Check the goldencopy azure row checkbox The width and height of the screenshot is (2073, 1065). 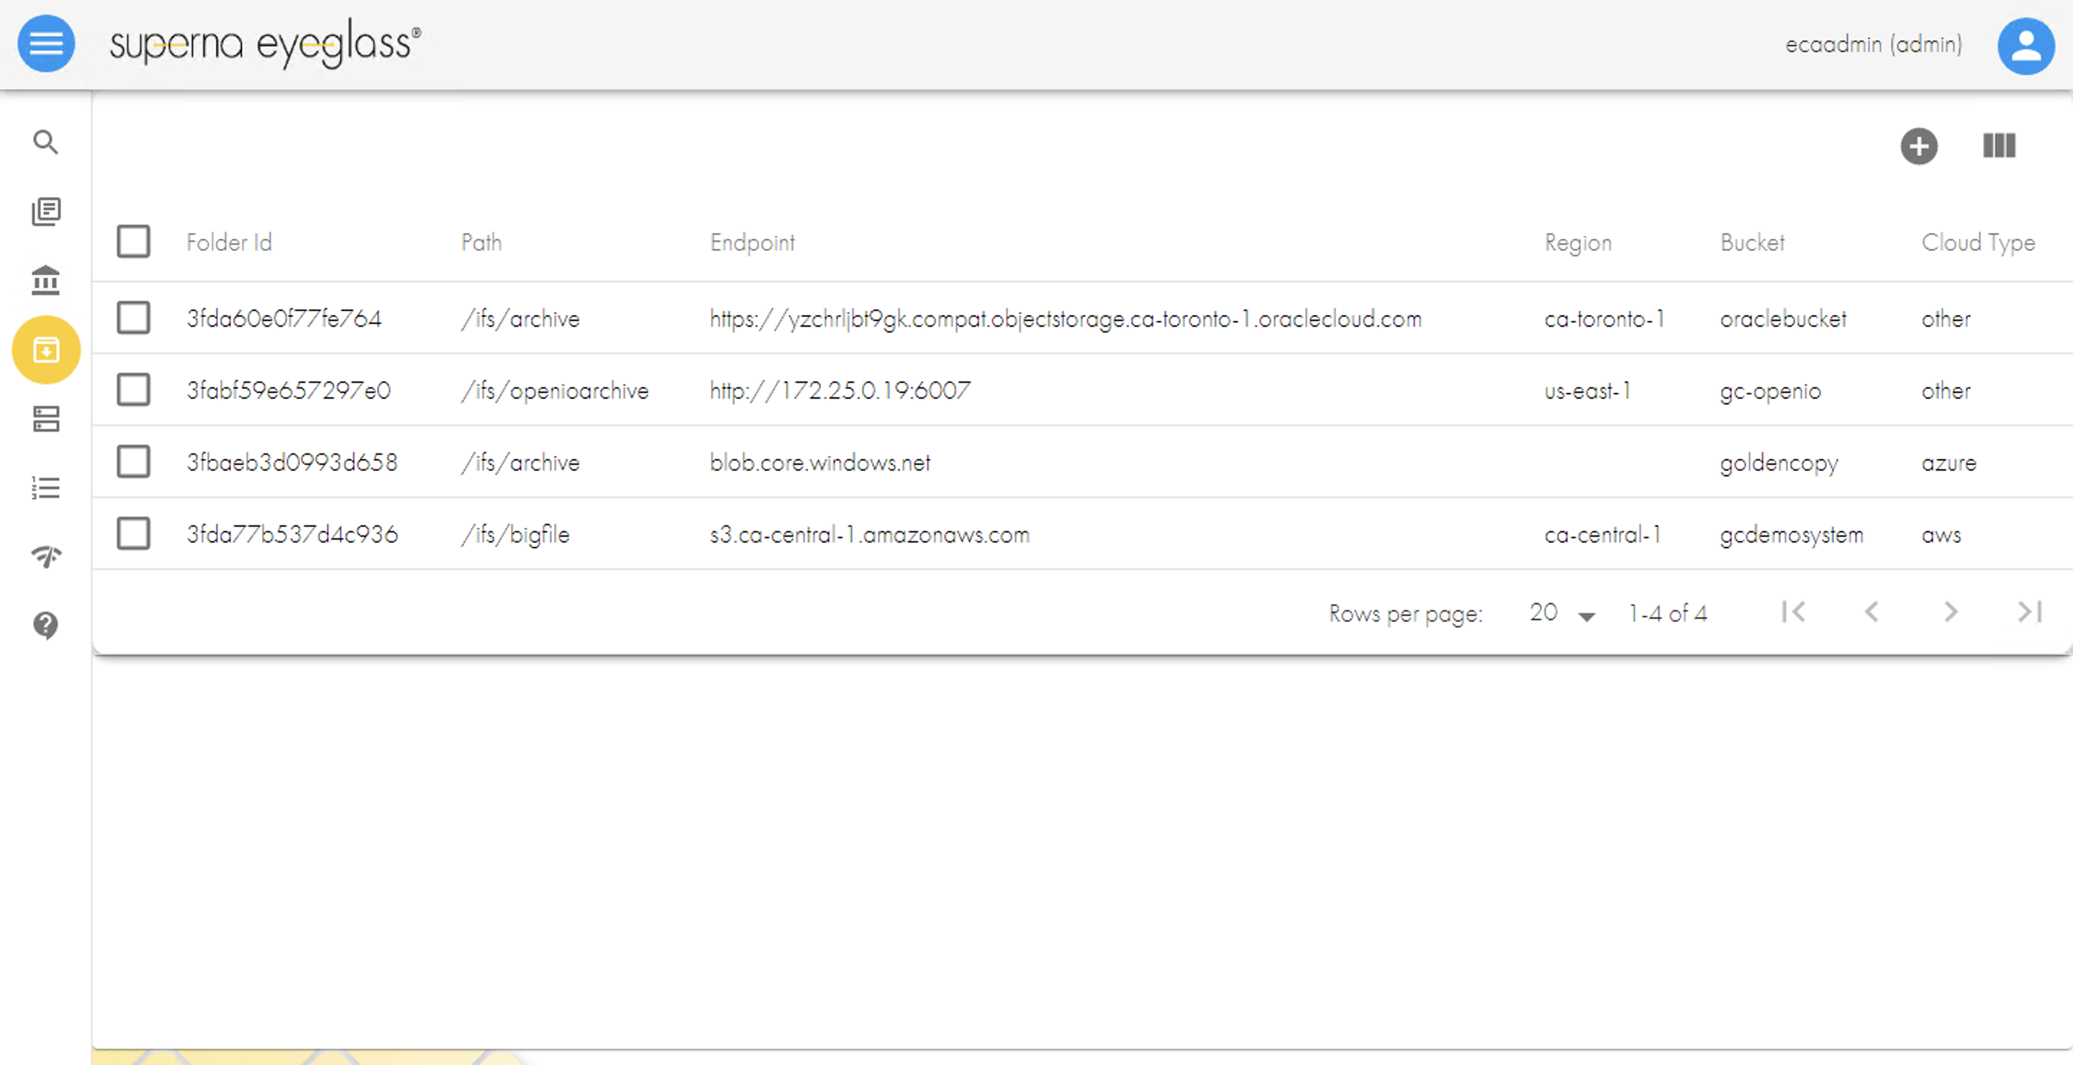point(134,462)
